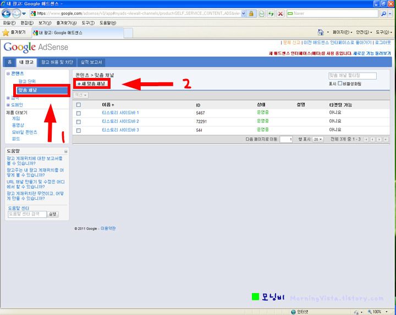
Task: Click 이전 애드센스 인터페이스로 돌아가기 link
Action: click(337, 43)
